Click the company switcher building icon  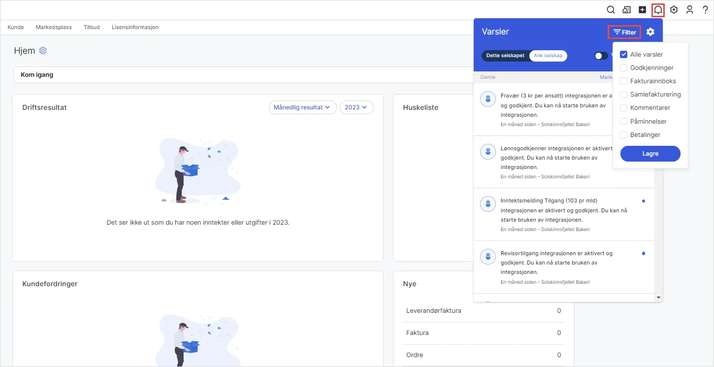[x=626, y=9]
